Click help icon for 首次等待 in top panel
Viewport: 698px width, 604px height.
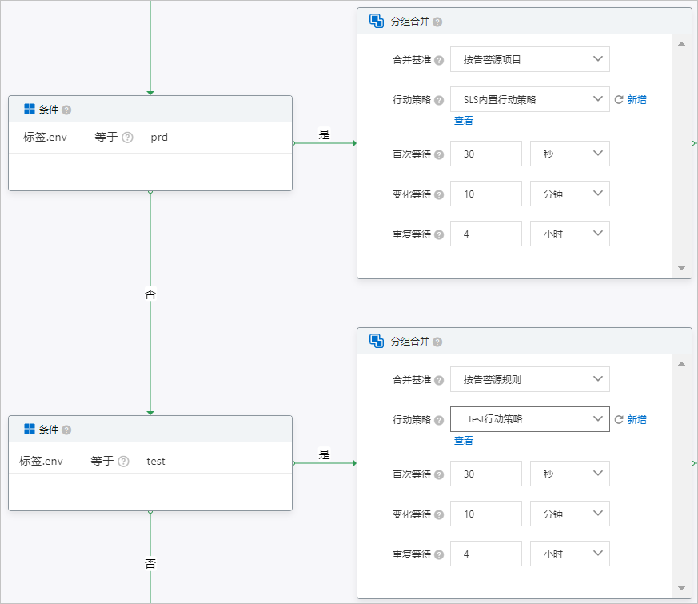(x=439, y=154)
